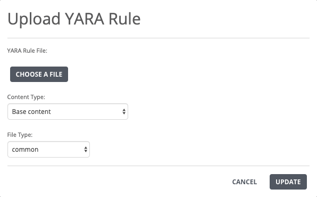
Task: Submit the dialog with UPDATE
Action: 288,182
